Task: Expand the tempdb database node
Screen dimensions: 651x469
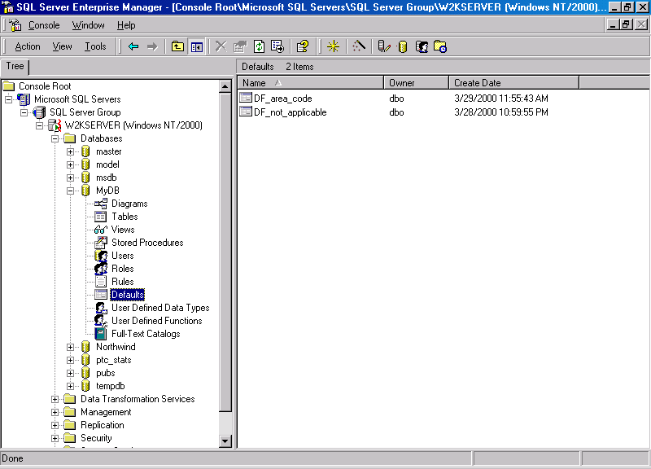Action: [71, 386]
